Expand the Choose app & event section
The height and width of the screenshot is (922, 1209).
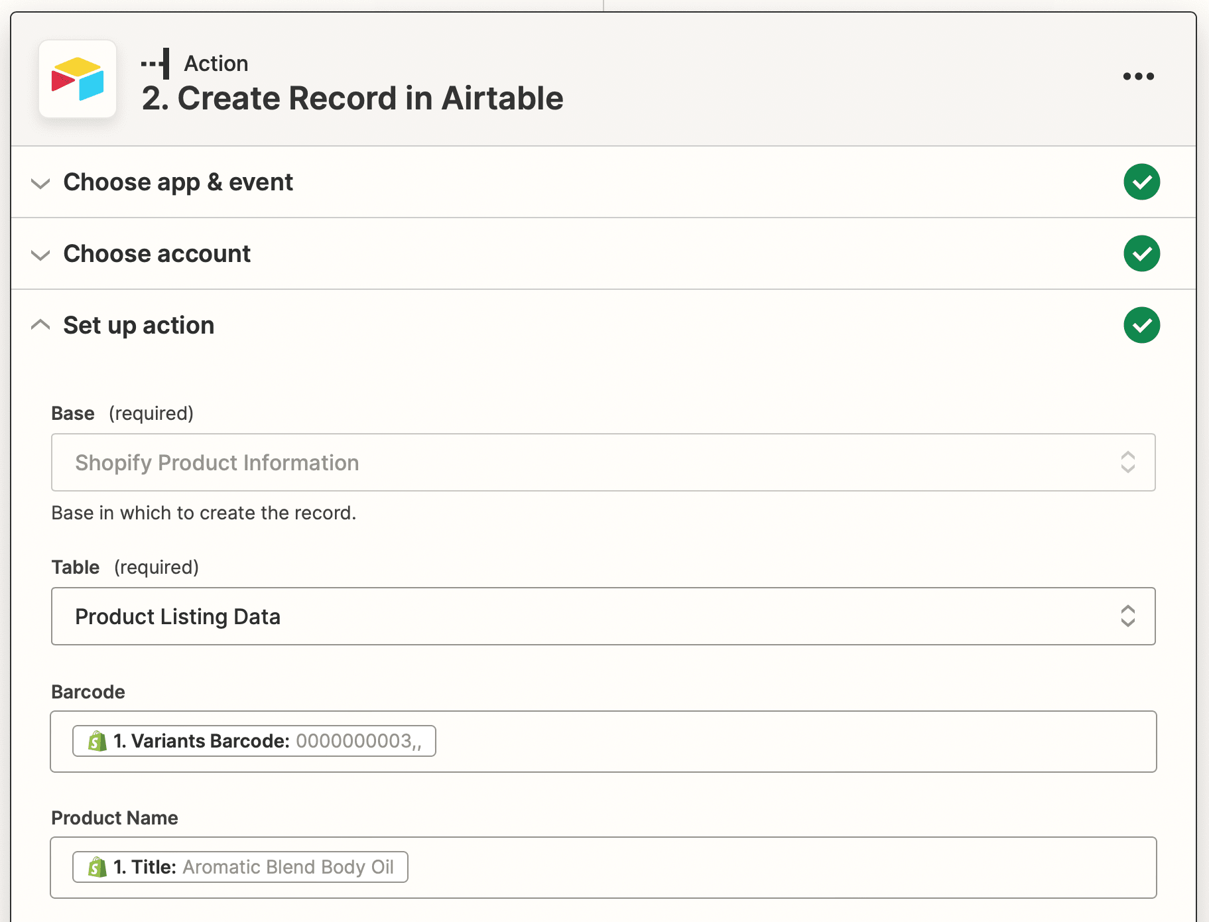click(40, 183)
